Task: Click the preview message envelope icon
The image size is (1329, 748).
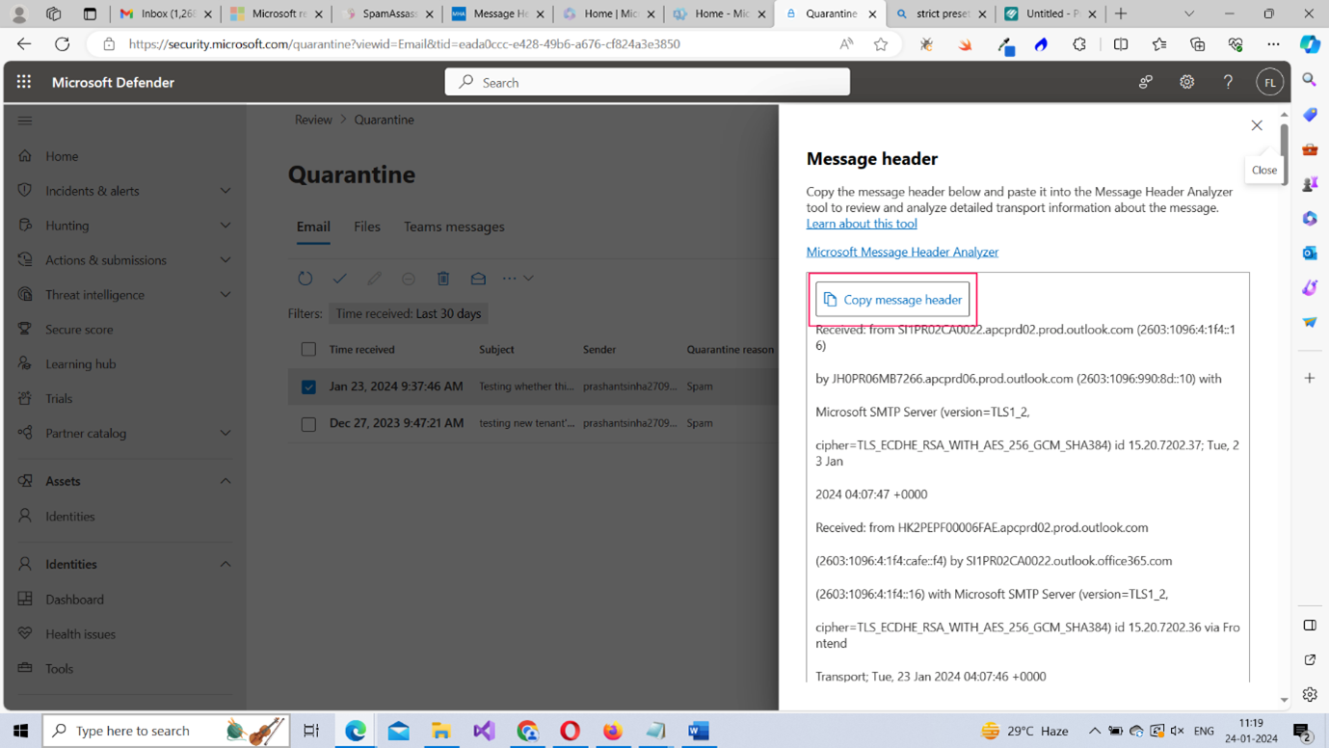Action: (478, 279)
